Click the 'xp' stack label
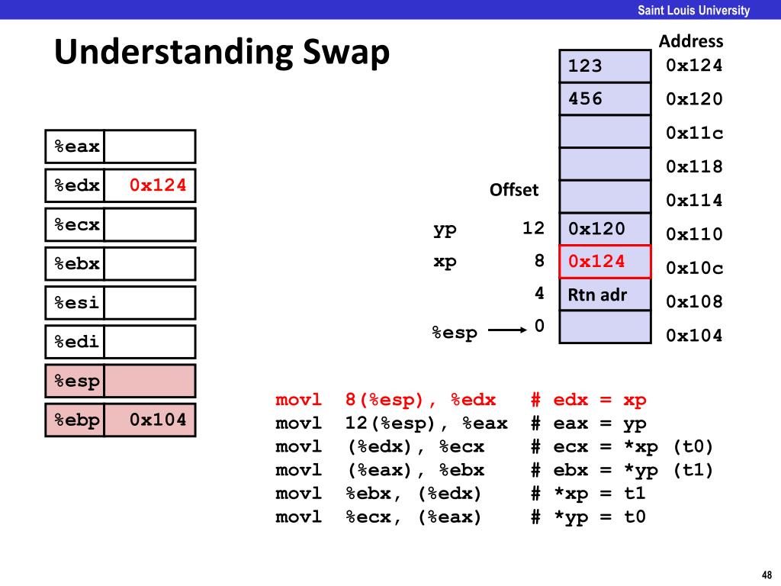Image resolution: width=781 pixels, height=586 pixels. (445, 262)
